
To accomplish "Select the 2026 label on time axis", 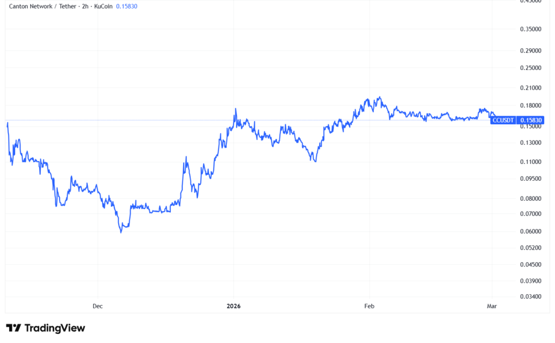I will (234, 306).
